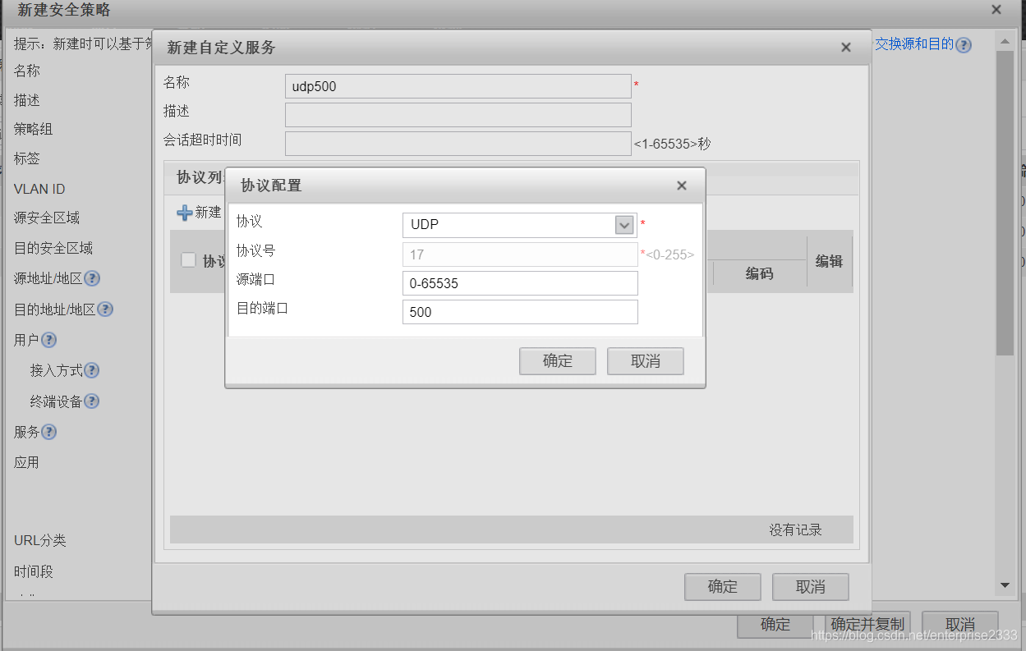Open help icon beside 目的地址/地区
1026x651 pixels.
[105, 309]
